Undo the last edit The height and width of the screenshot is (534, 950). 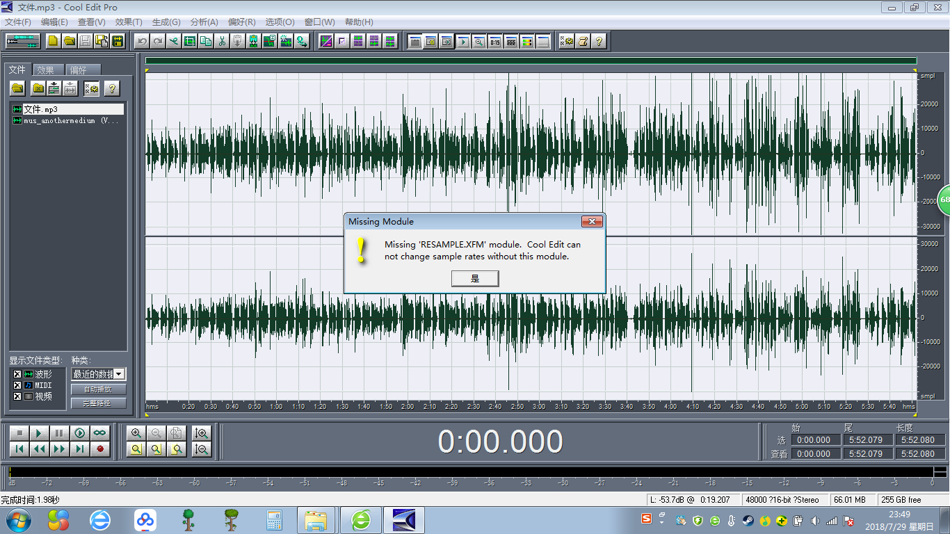pyautogui.click(x=142, y=41)
